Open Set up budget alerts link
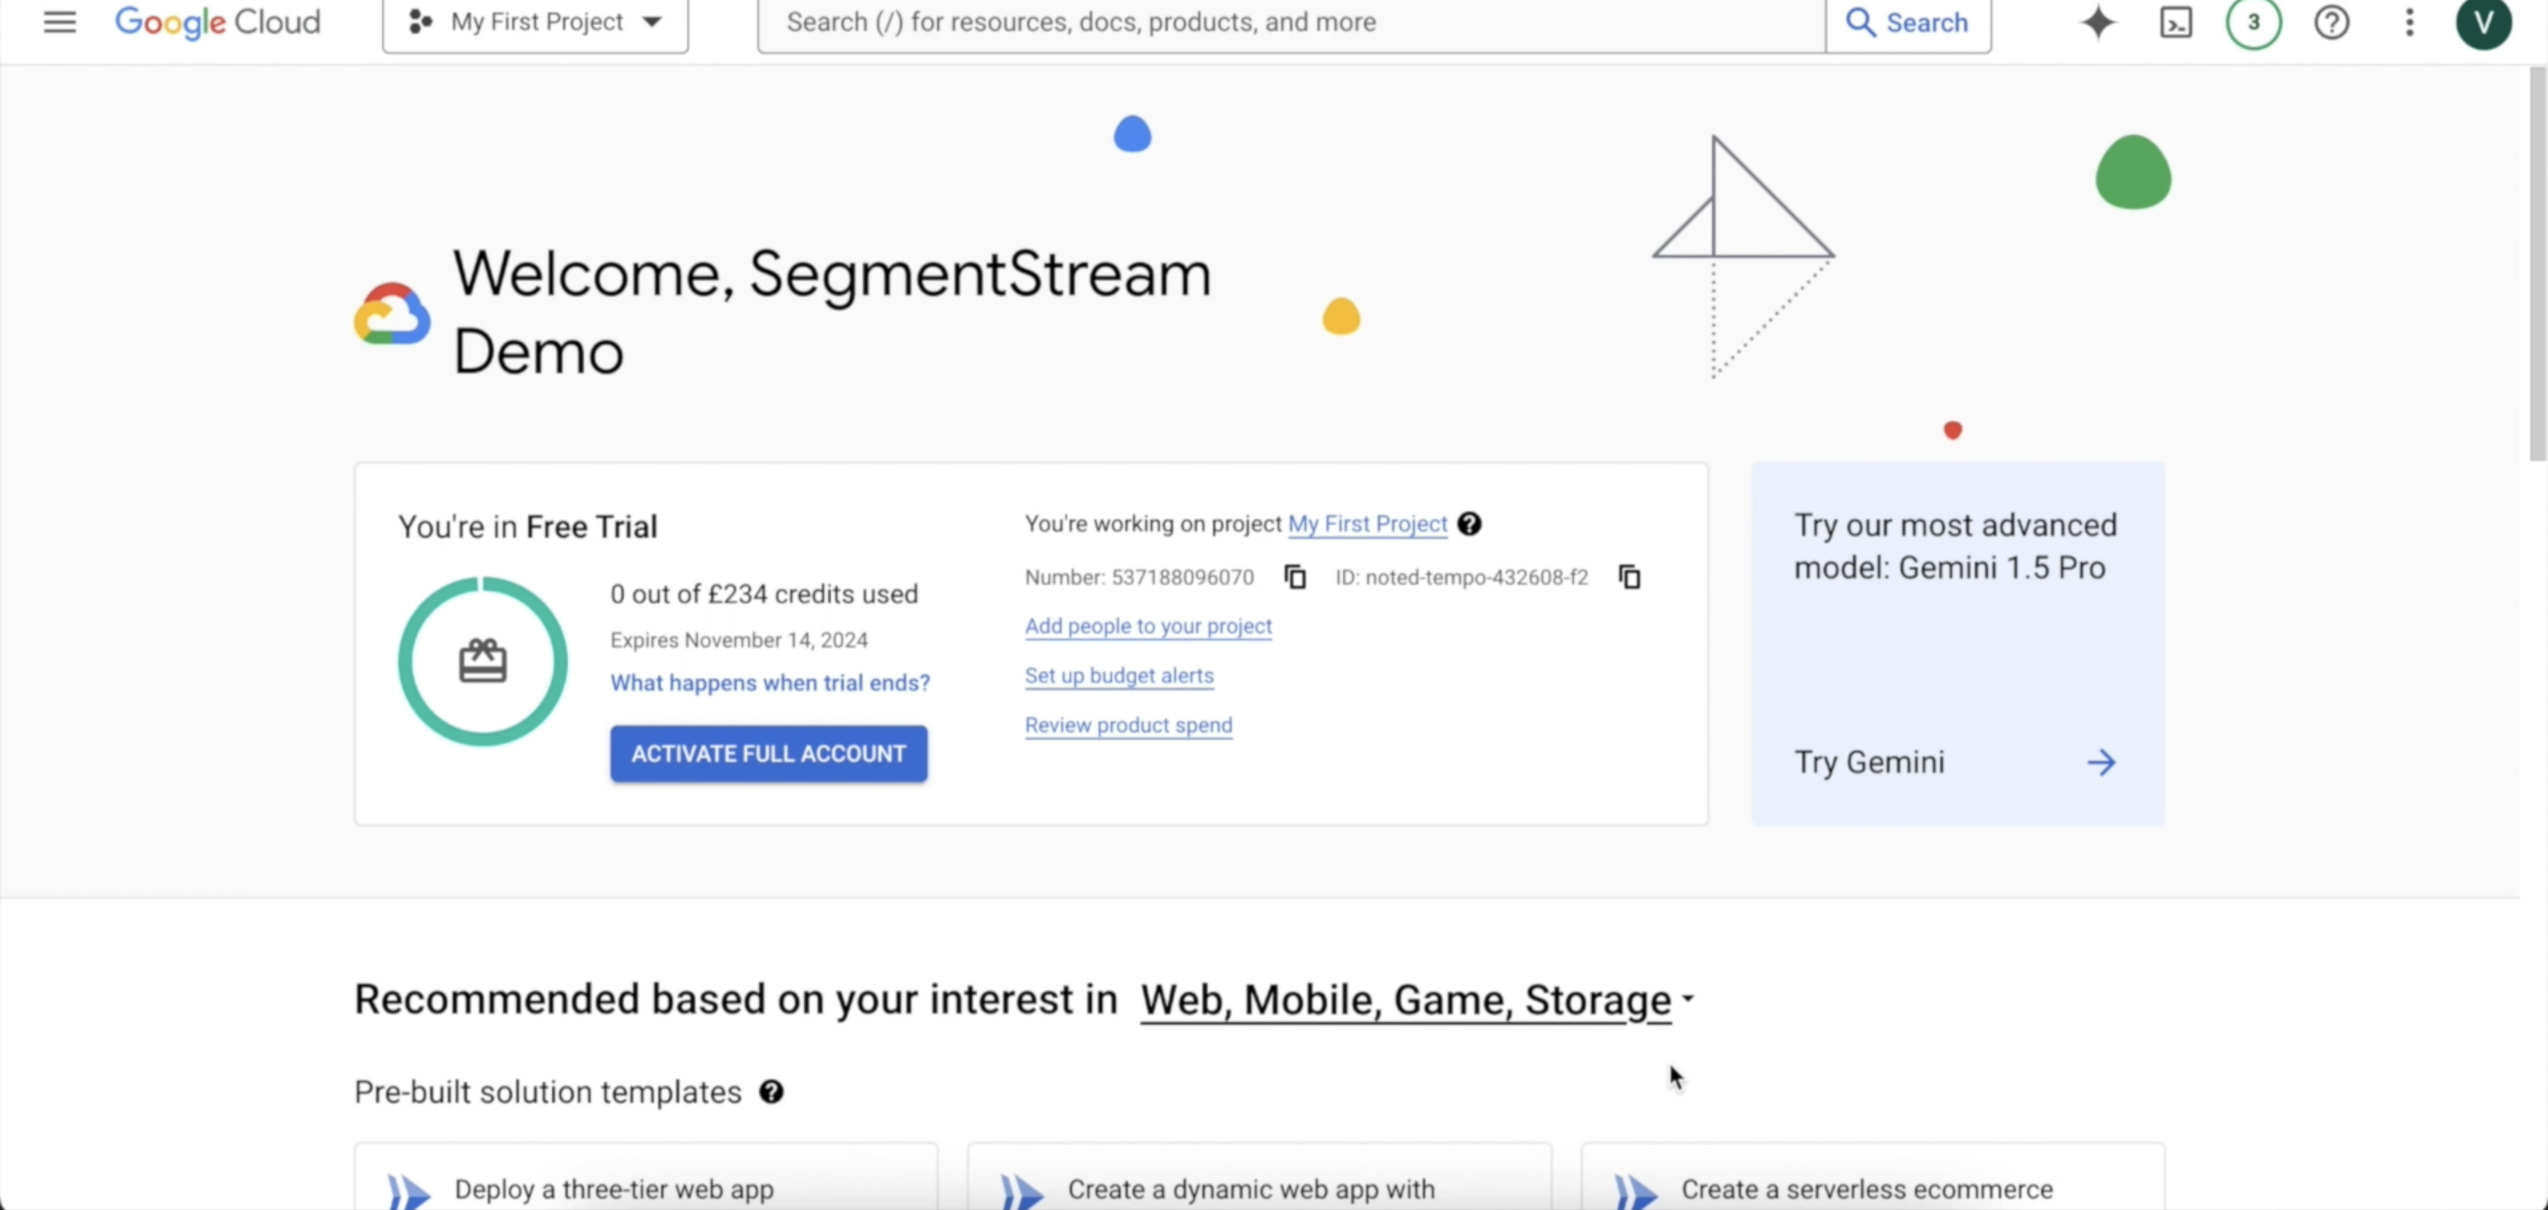Viewport: 2548px width, 1210px height. coord(1118,675)
